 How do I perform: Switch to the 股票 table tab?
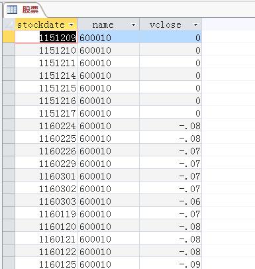pos(25,9)
